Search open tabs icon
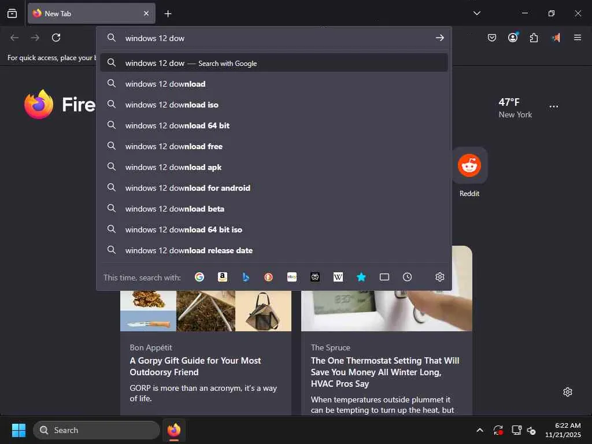 [x=384, y=277]
